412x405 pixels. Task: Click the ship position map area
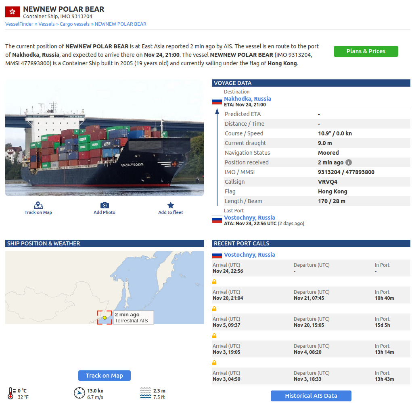pos(105,287)
